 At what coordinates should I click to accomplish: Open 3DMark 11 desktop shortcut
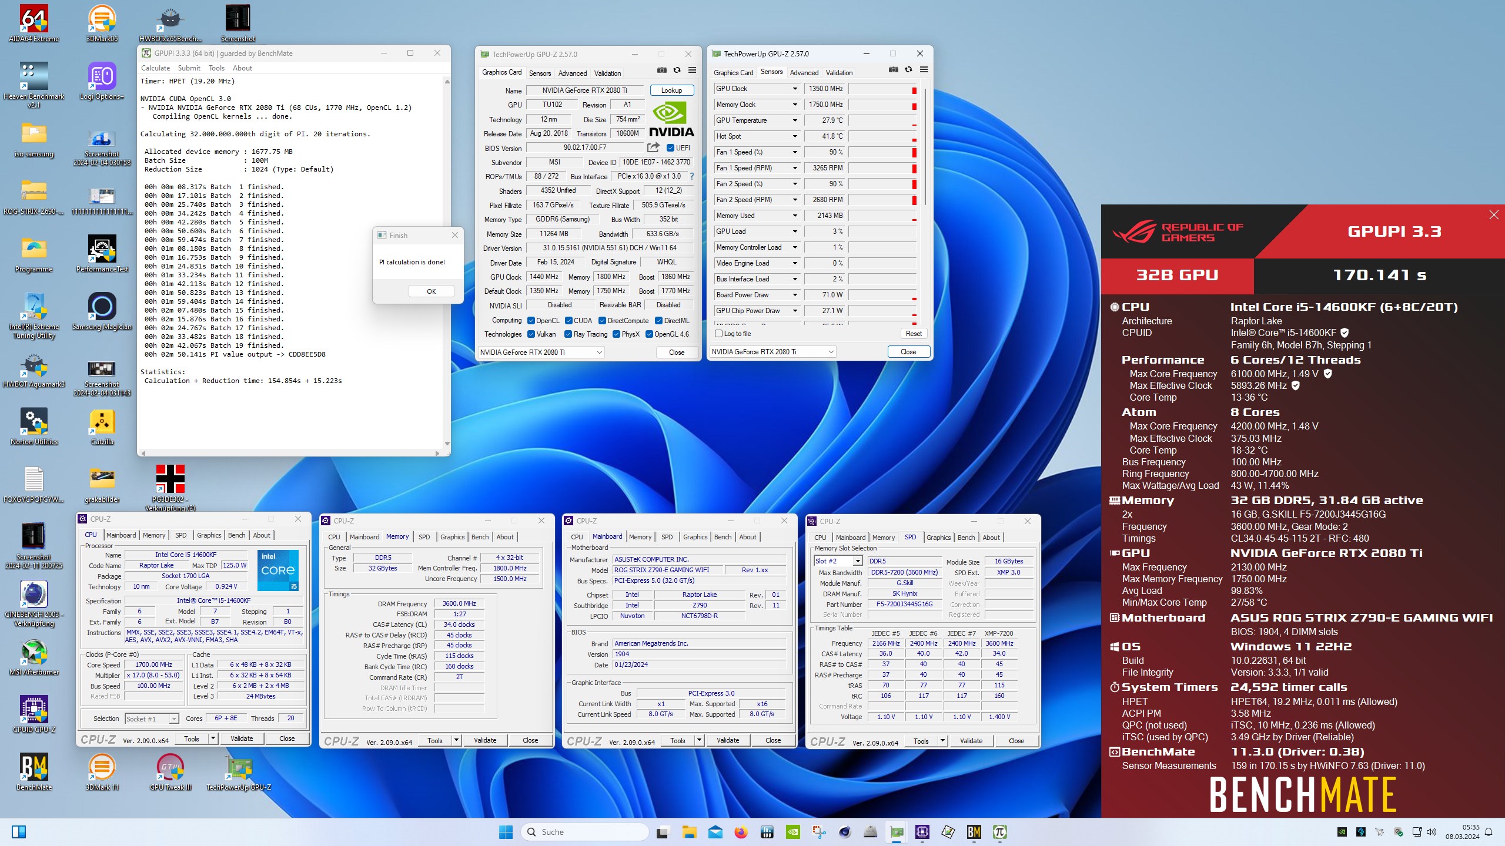click(x=102, y=772)
